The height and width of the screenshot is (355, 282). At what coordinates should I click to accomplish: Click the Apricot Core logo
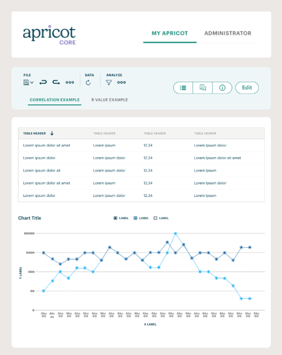(49, 35)
